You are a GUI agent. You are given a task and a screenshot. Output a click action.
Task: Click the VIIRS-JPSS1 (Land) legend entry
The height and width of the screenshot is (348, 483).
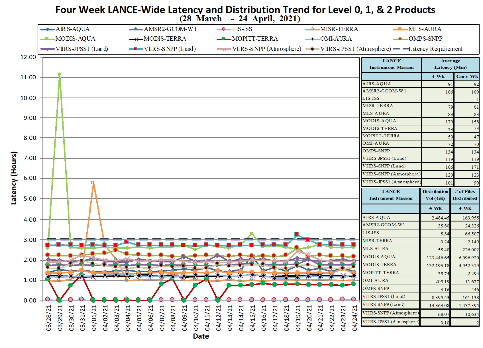pyautogui.click(x=74, y=49)
